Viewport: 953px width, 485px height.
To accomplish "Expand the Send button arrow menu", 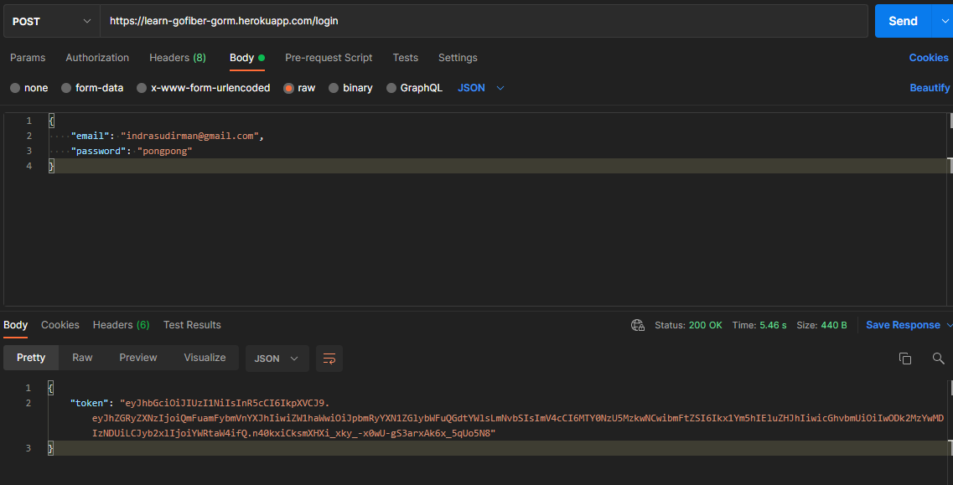I will pos(943,21).
